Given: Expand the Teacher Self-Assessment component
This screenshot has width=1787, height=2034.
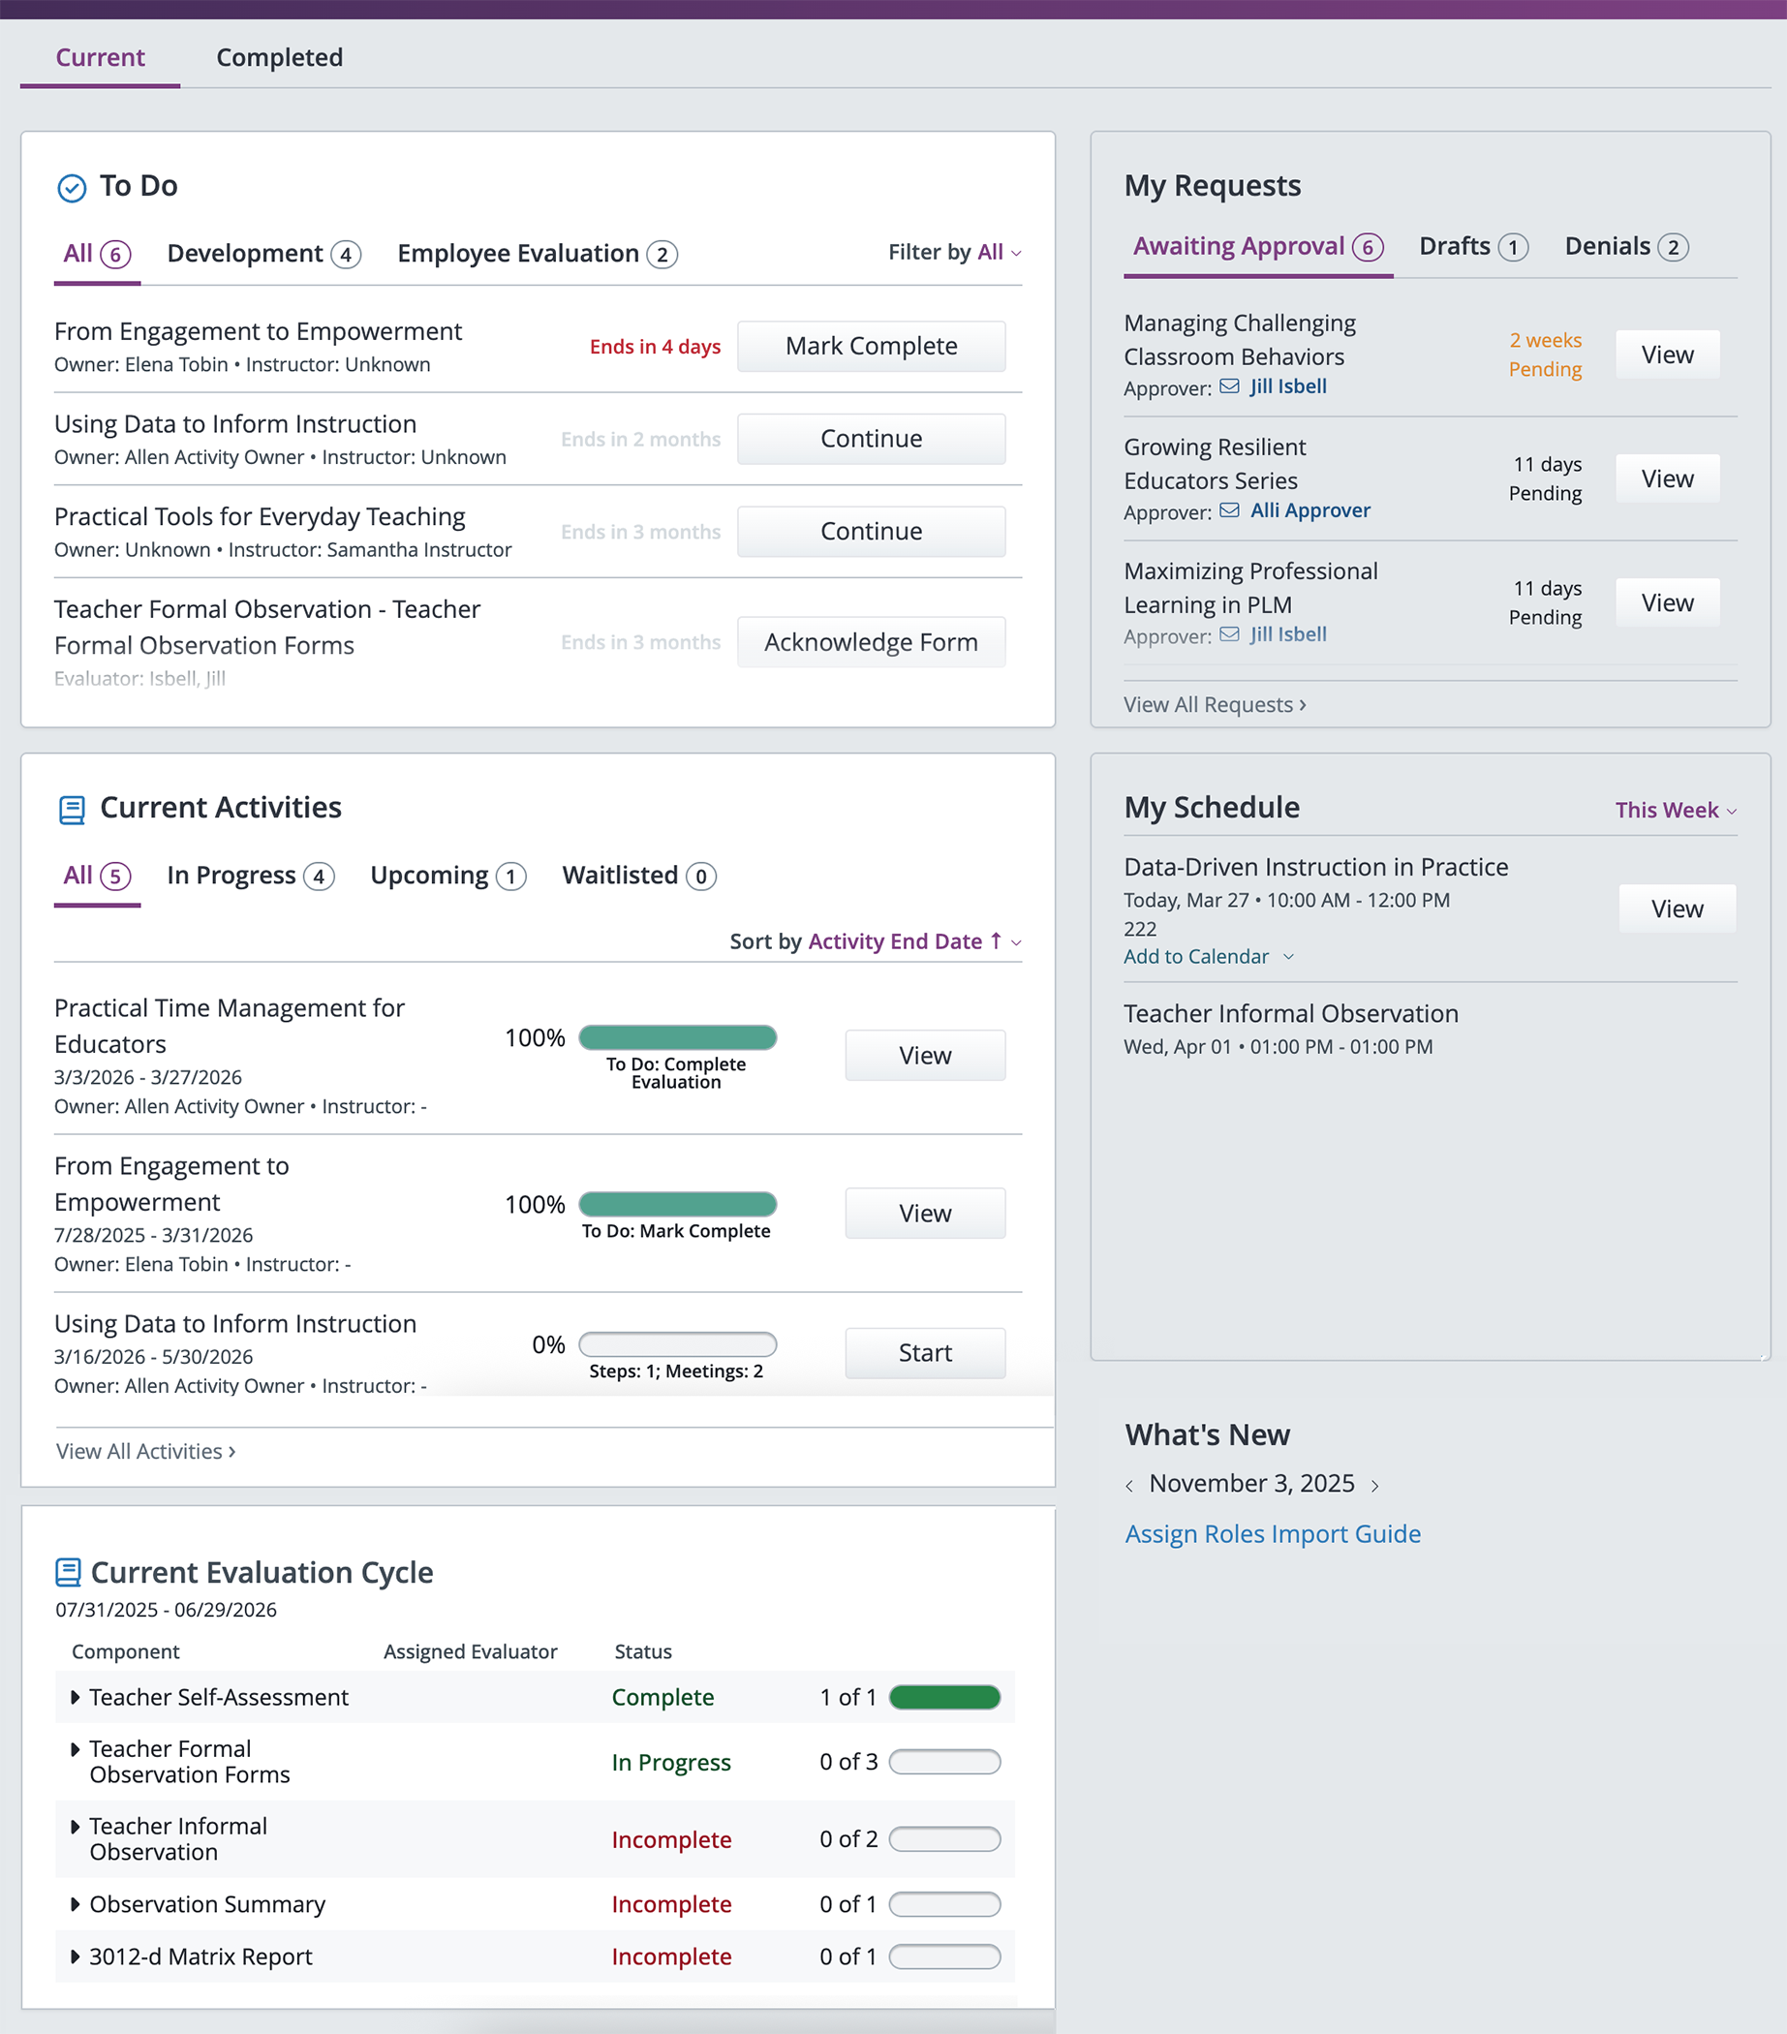Looking at the screenshot, I should pyautogui.click(x=75, y=1697).
